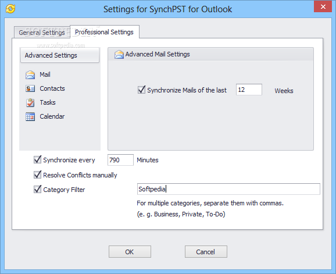Select the Mail label in Advanced Settings
Screen dimensions: 336x274
45,74
